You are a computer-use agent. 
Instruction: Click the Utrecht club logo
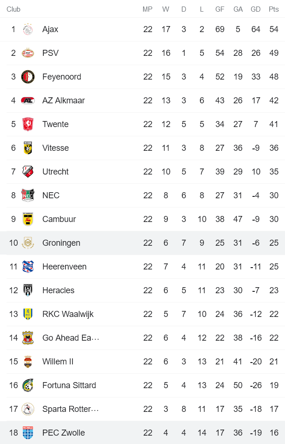(28, 172)
